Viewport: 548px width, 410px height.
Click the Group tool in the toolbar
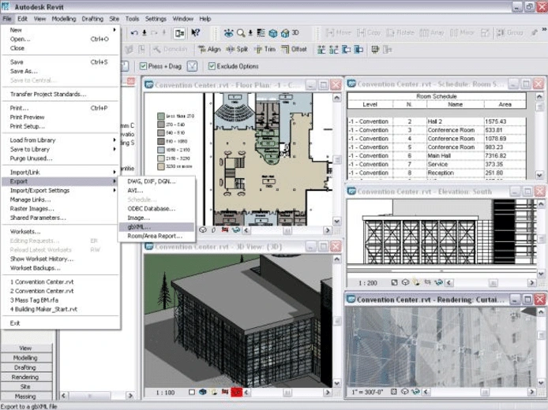510,33
